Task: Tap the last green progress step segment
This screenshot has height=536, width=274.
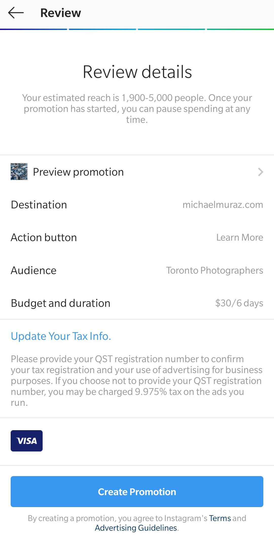Action: coord(240,29)
